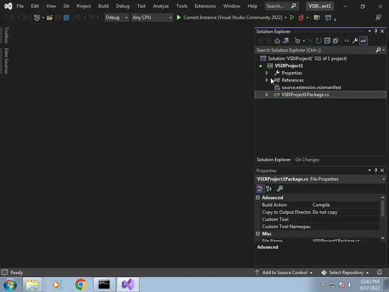Image resolution: width=389 pixels, height=292 pixels.
Task: Click the window layout icon in main toolbar
Action: click(328, 17)
